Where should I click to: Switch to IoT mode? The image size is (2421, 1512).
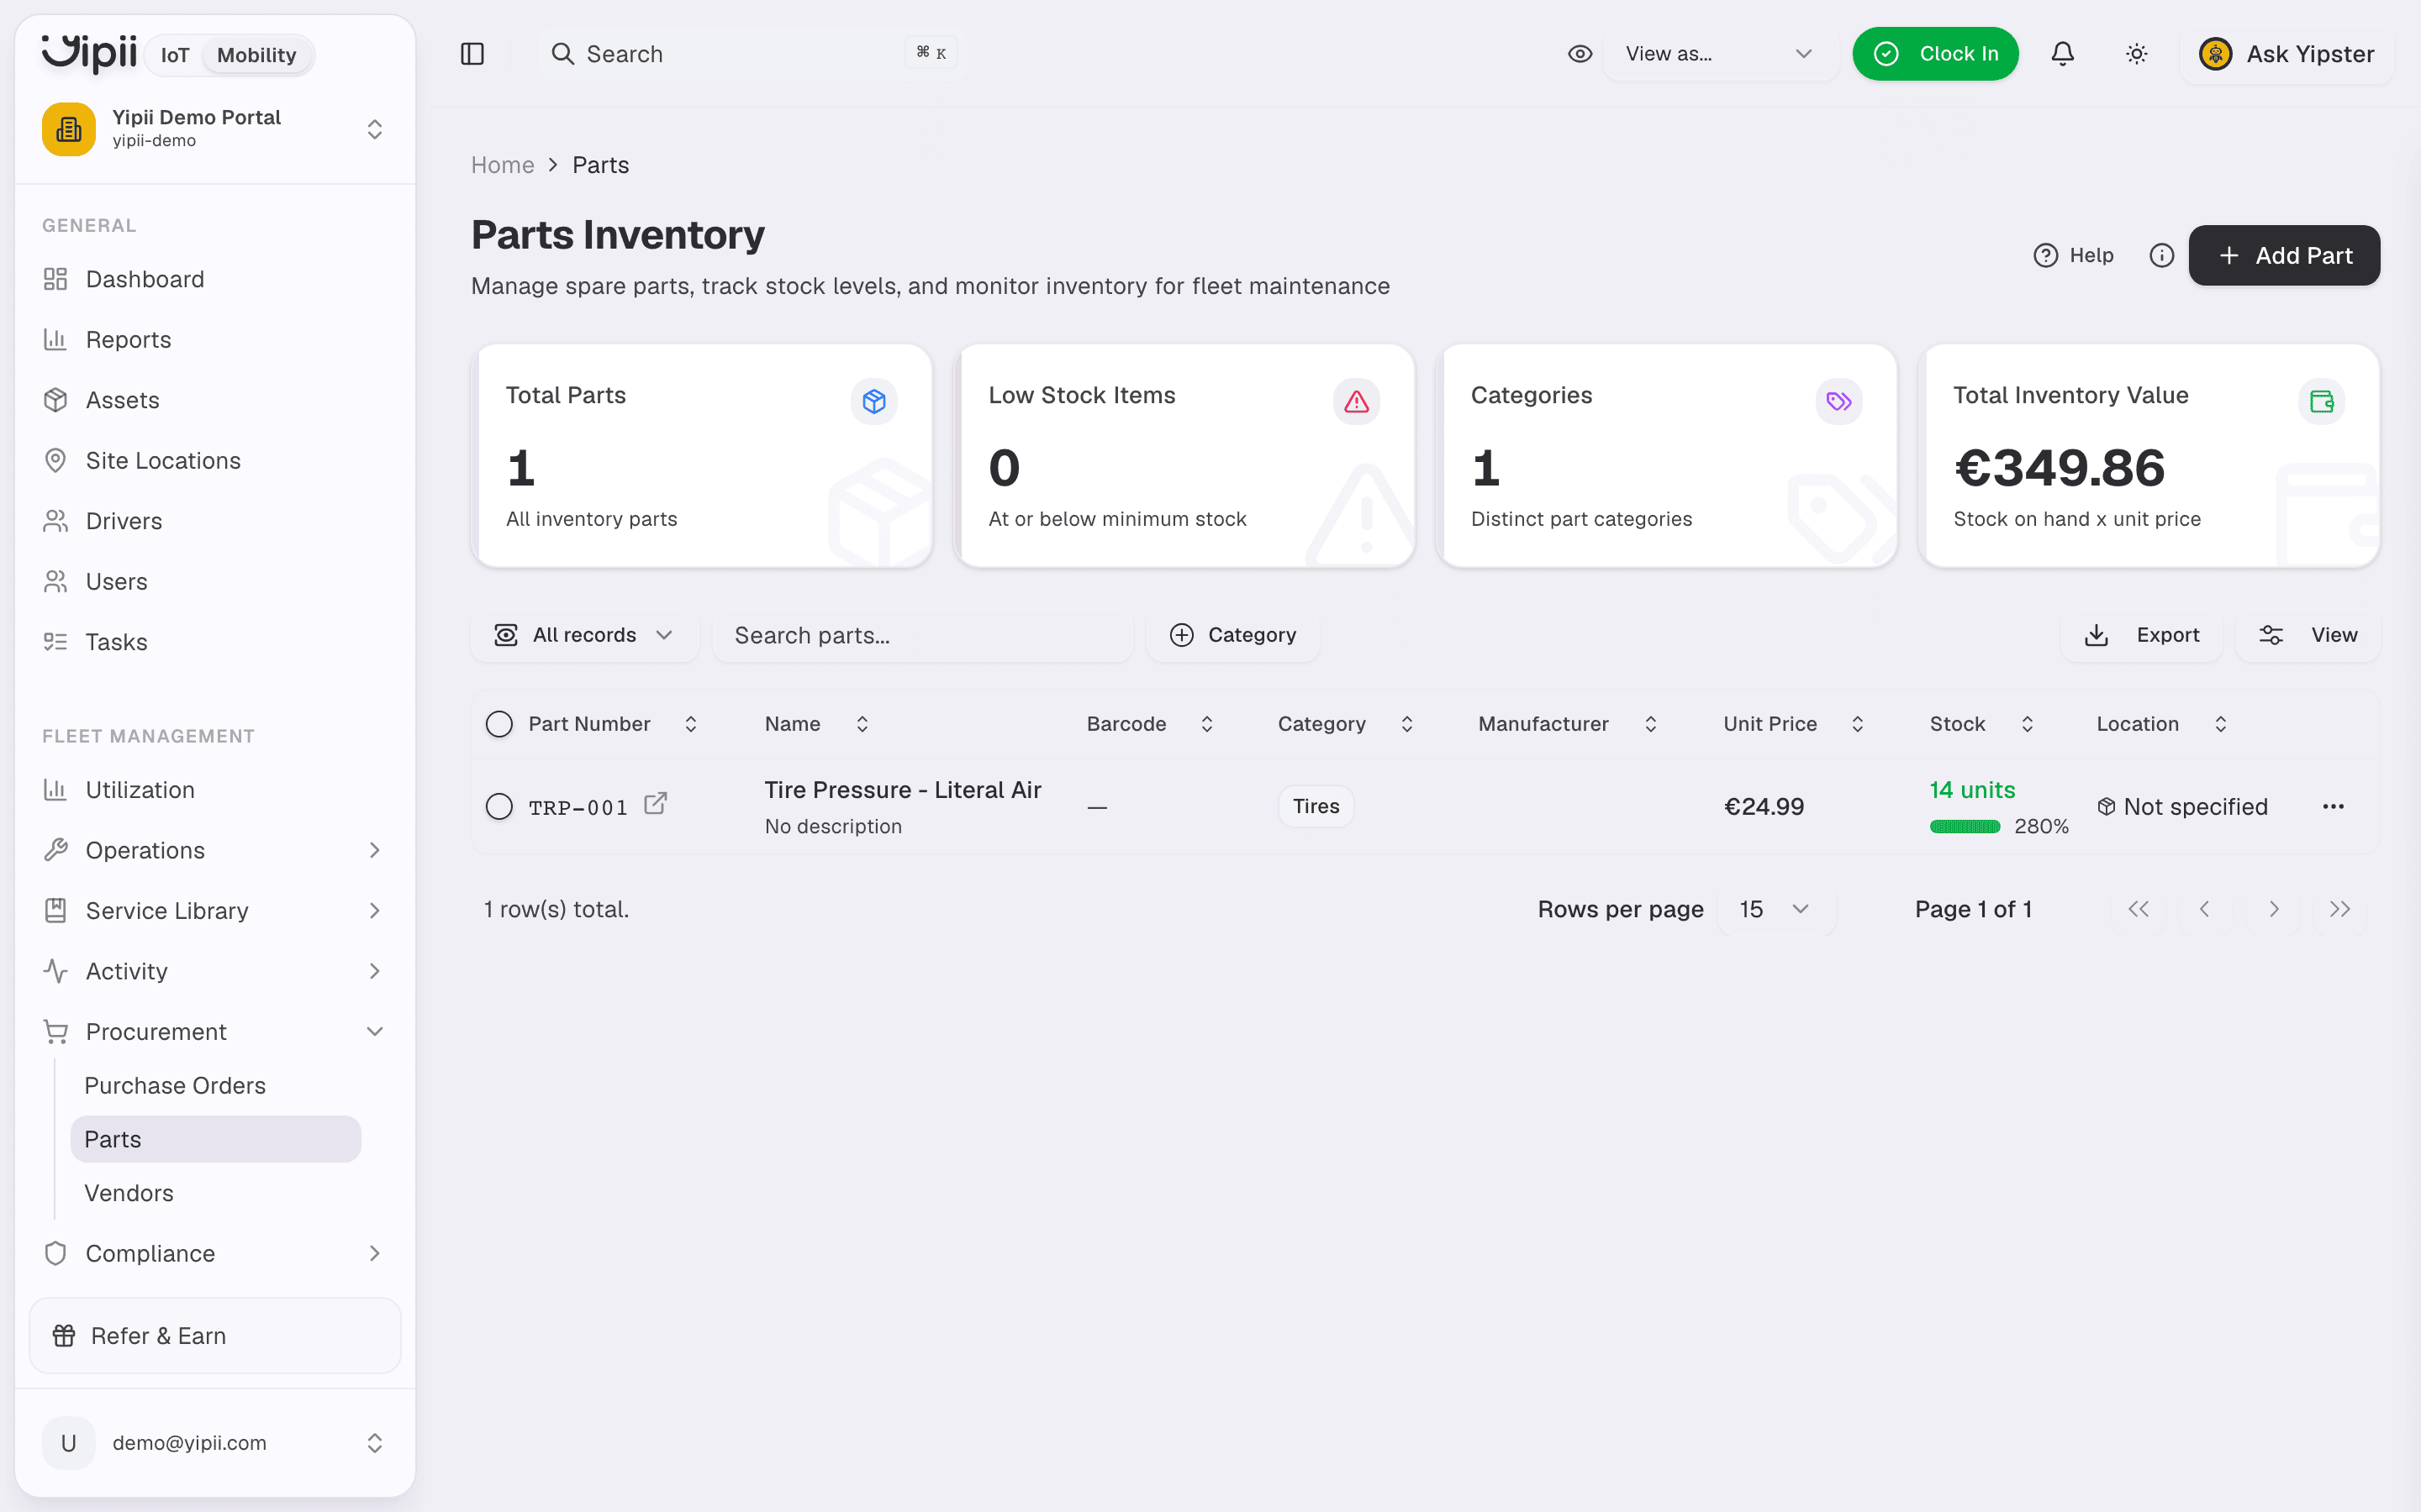click(x=175, y=55)
